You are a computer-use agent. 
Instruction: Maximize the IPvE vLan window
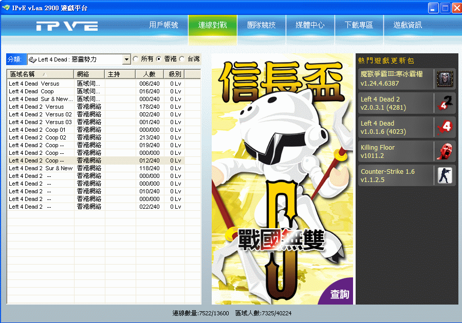click(x=445, y=8)
